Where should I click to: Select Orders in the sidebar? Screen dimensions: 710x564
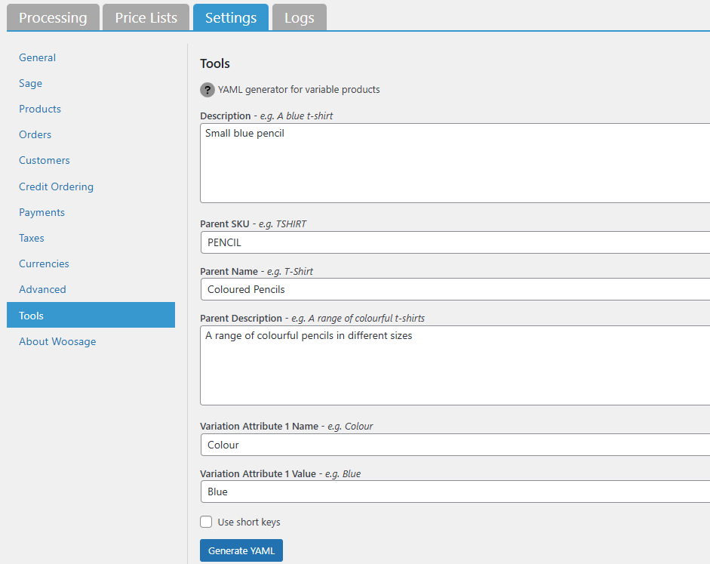35,134
